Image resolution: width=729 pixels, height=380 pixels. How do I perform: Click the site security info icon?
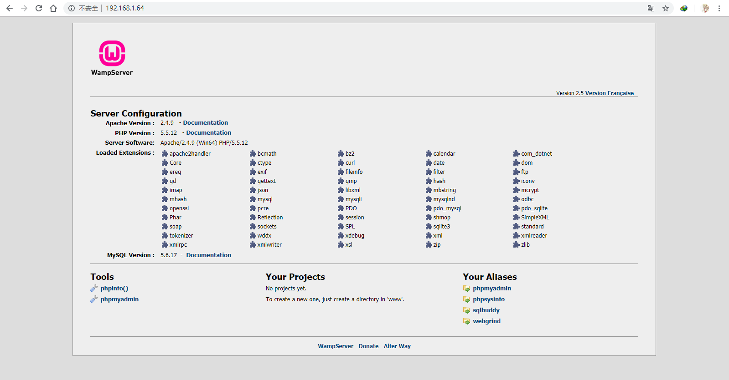click(x=72, y=8)
